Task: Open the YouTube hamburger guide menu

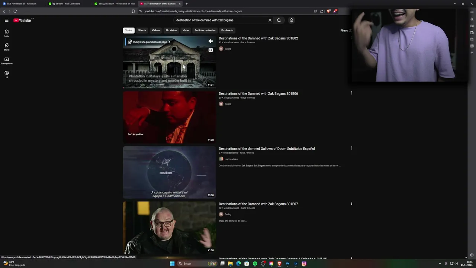Action: [x=7, y=20]
